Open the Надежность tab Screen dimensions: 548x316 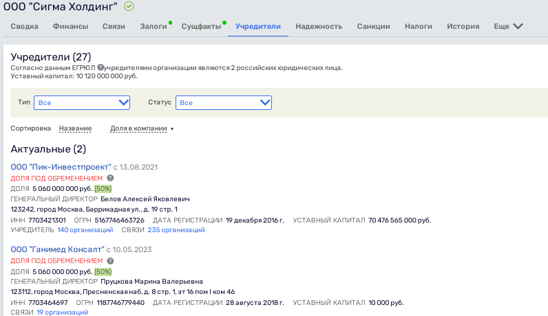319,27
